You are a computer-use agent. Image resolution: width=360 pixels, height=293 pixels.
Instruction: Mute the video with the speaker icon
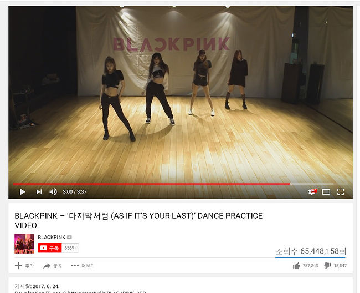pos(53,192)
